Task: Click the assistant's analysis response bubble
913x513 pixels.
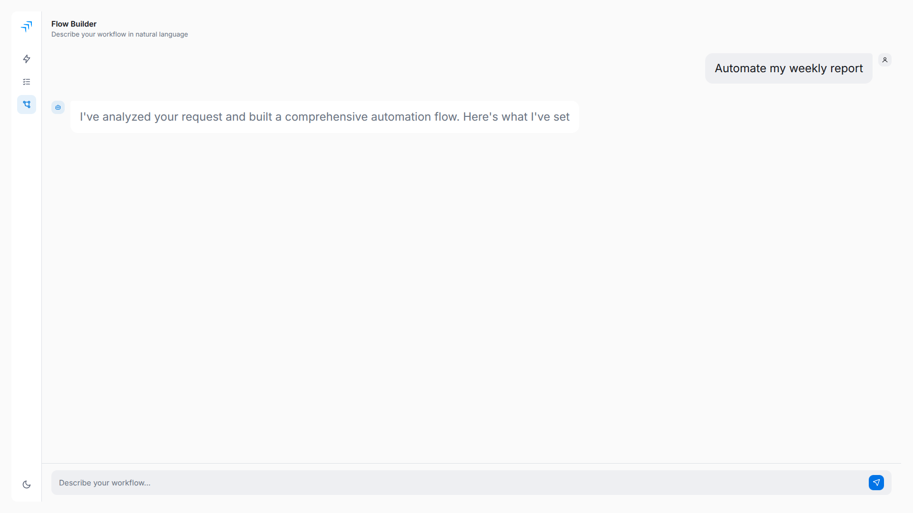Action: 324,116
